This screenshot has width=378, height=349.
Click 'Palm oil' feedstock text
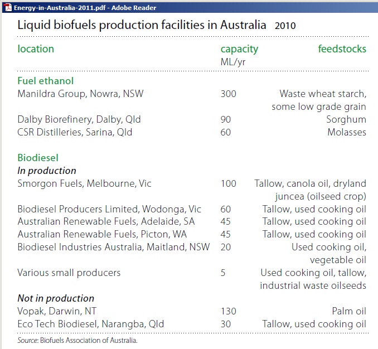click(x=349, y=311)
